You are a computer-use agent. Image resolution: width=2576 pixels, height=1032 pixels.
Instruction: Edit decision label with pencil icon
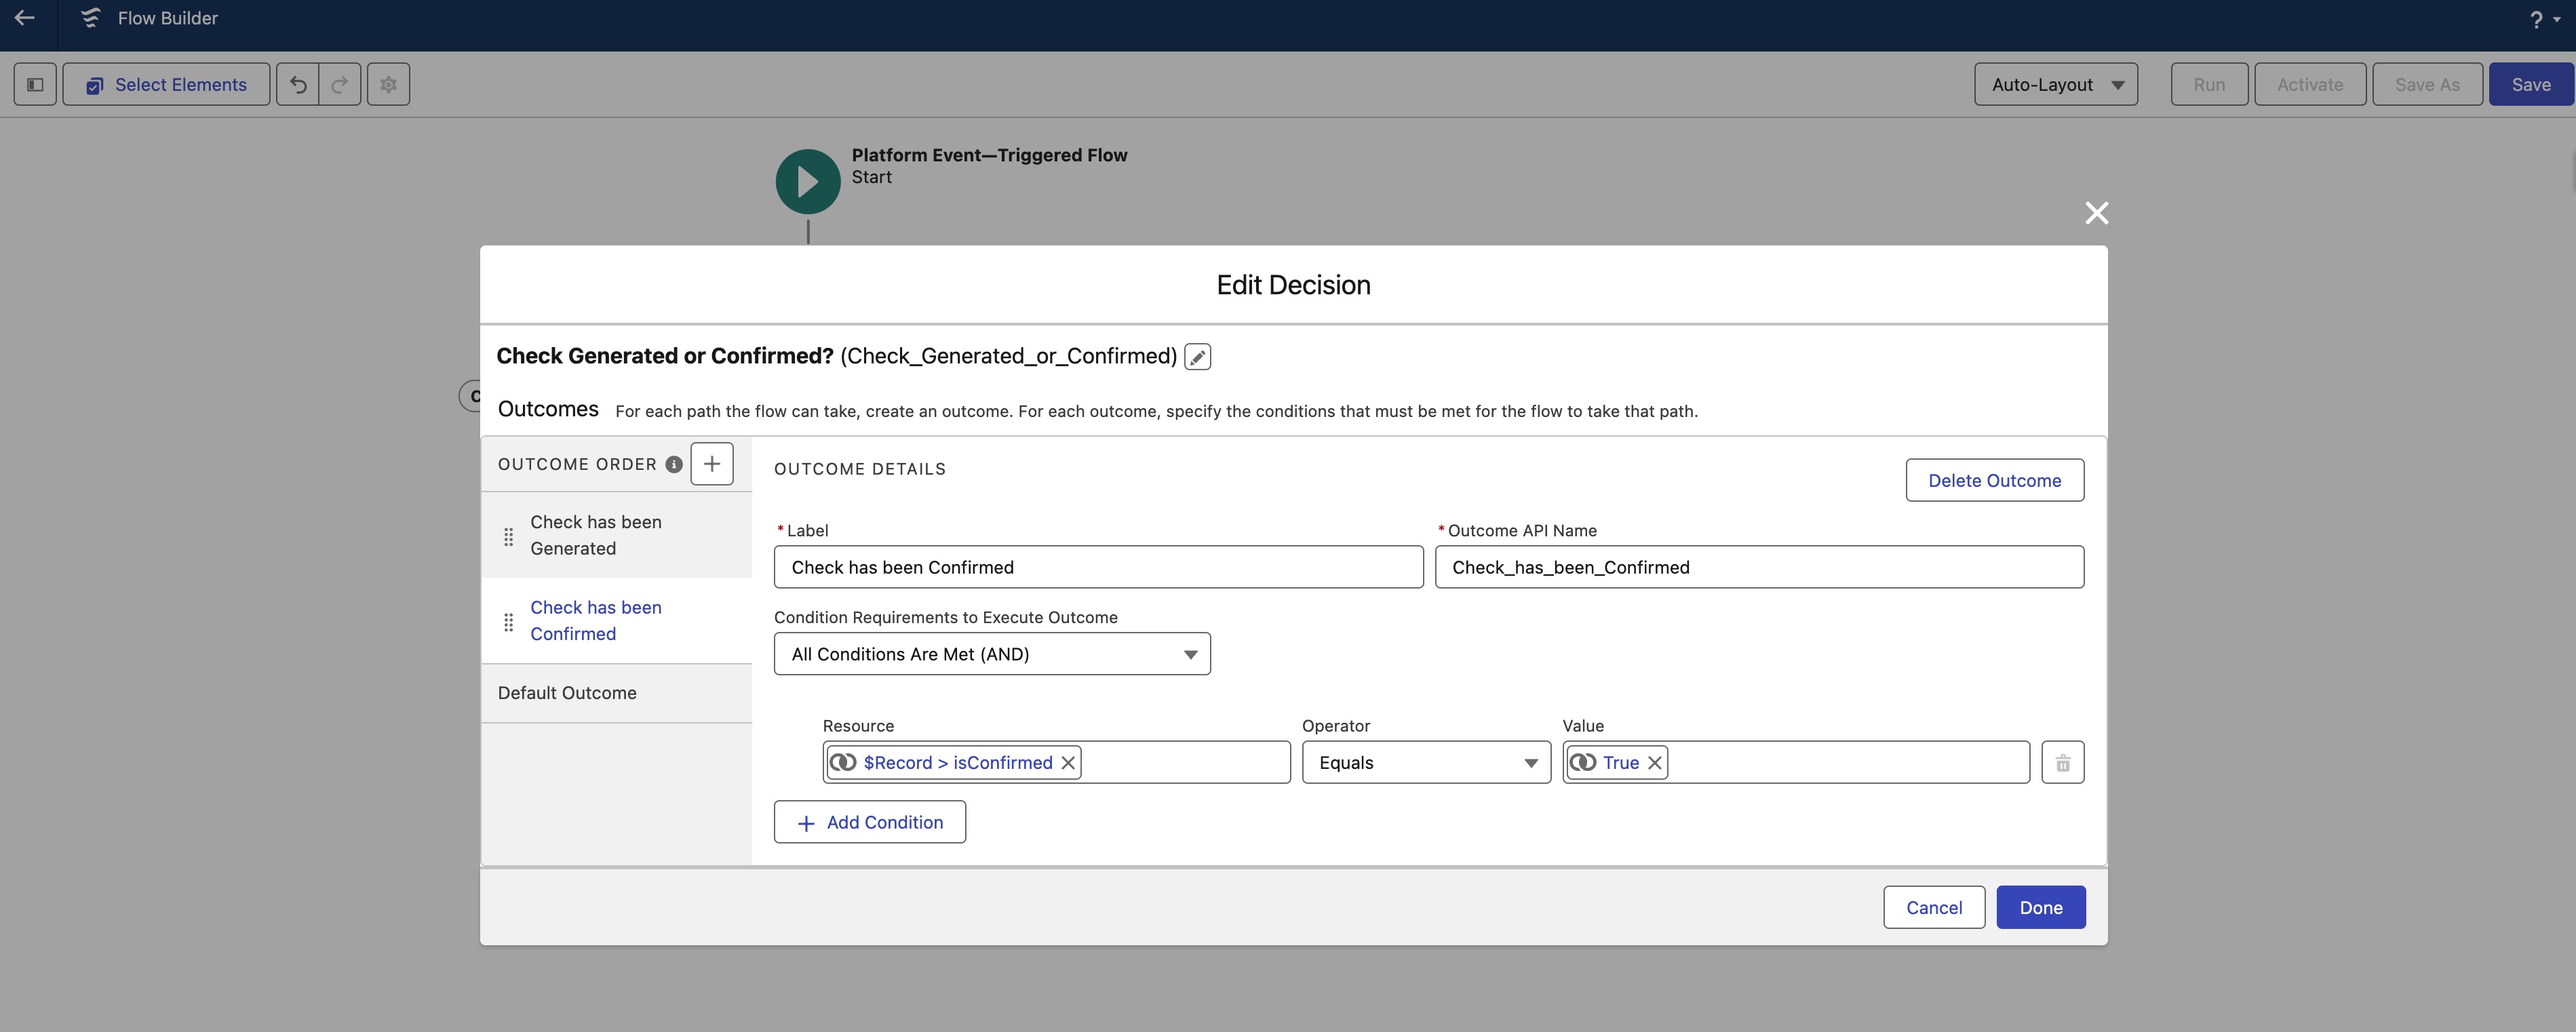pos(1197,357)
